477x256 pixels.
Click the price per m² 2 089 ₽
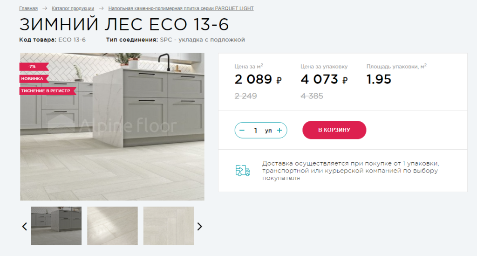tap(258, 79)
